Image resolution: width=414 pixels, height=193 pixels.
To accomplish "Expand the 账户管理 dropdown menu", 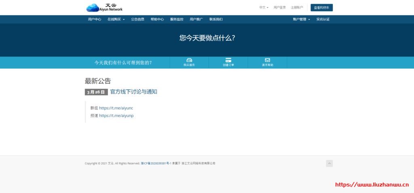I will (x=301, y=19).
